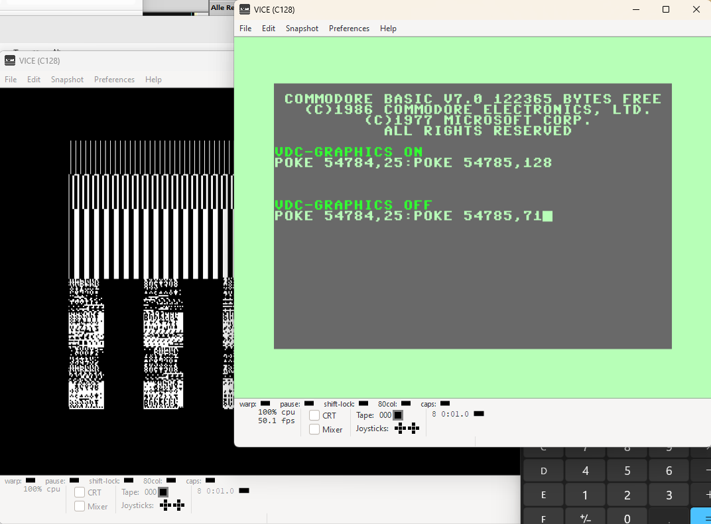The image size is (711, 524).
Task: Click the tape control icon beside Tape: 000 in front window
Action: pyautogui.click(x=398, y=415)
